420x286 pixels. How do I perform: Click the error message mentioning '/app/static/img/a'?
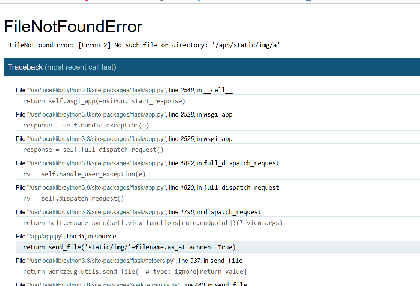point(145,45)
